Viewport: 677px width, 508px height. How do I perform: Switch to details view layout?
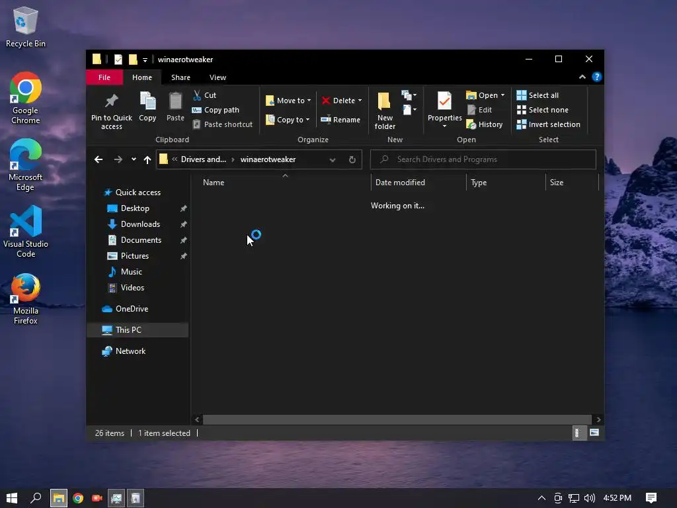578,433
